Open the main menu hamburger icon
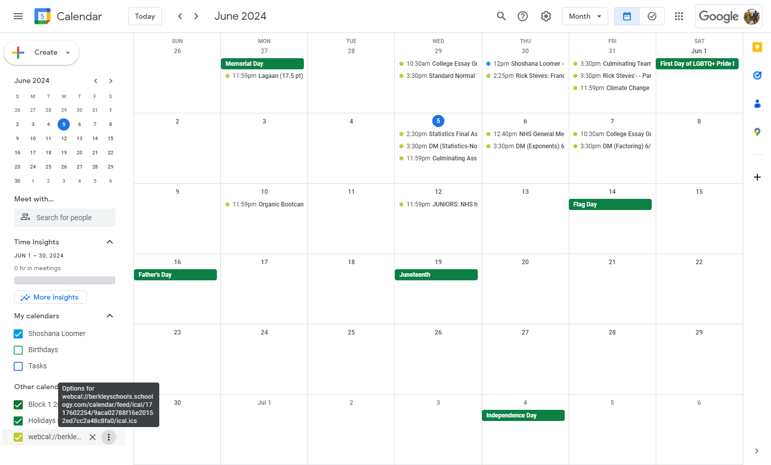771x465 pixels. pyautogui.click(x=18, y=16)
